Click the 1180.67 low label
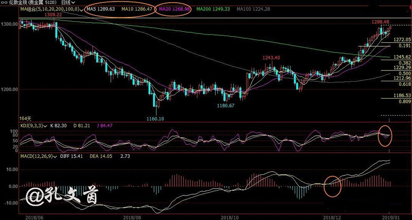The height and width of the screenshot is (220, 412). [x=226, y=106]
